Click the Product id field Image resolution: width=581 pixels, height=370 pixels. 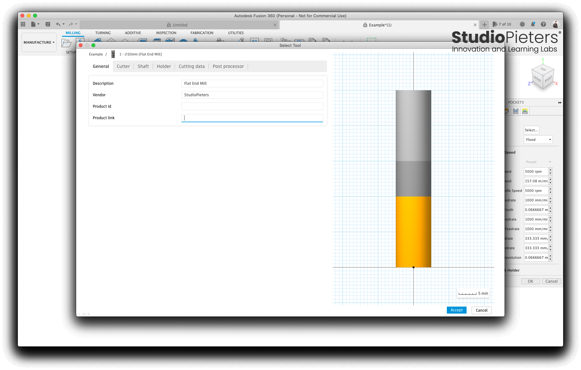pos(252,106)
